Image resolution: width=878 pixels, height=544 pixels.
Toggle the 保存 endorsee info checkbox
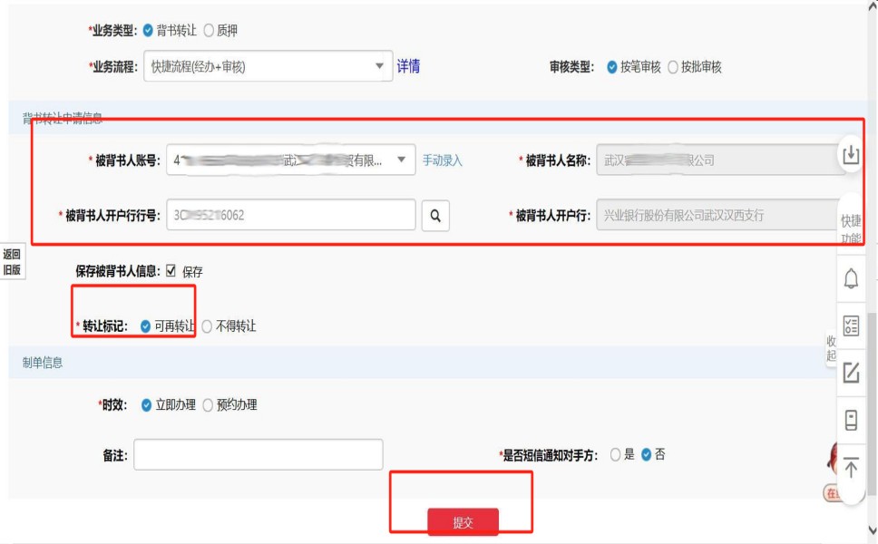coord(171,271)
